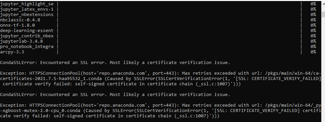The width and height of the screenshot is (325, 122).
Task: Select the jupyter_contrib_nbex package name
Action: click(27, 36)
